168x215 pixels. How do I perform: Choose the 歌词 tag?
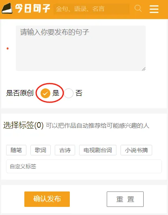tap(41, 150)
